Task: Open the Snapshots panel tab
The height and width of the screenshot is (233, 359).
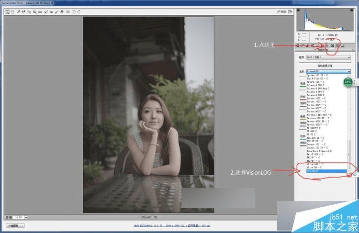Action: [x=342, y=45]
